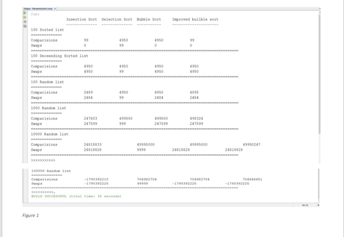Click the '<<<<<<<<<<<,' marker line
The height and width of the screenshot is (237, 344).
(x=43, y=192)
